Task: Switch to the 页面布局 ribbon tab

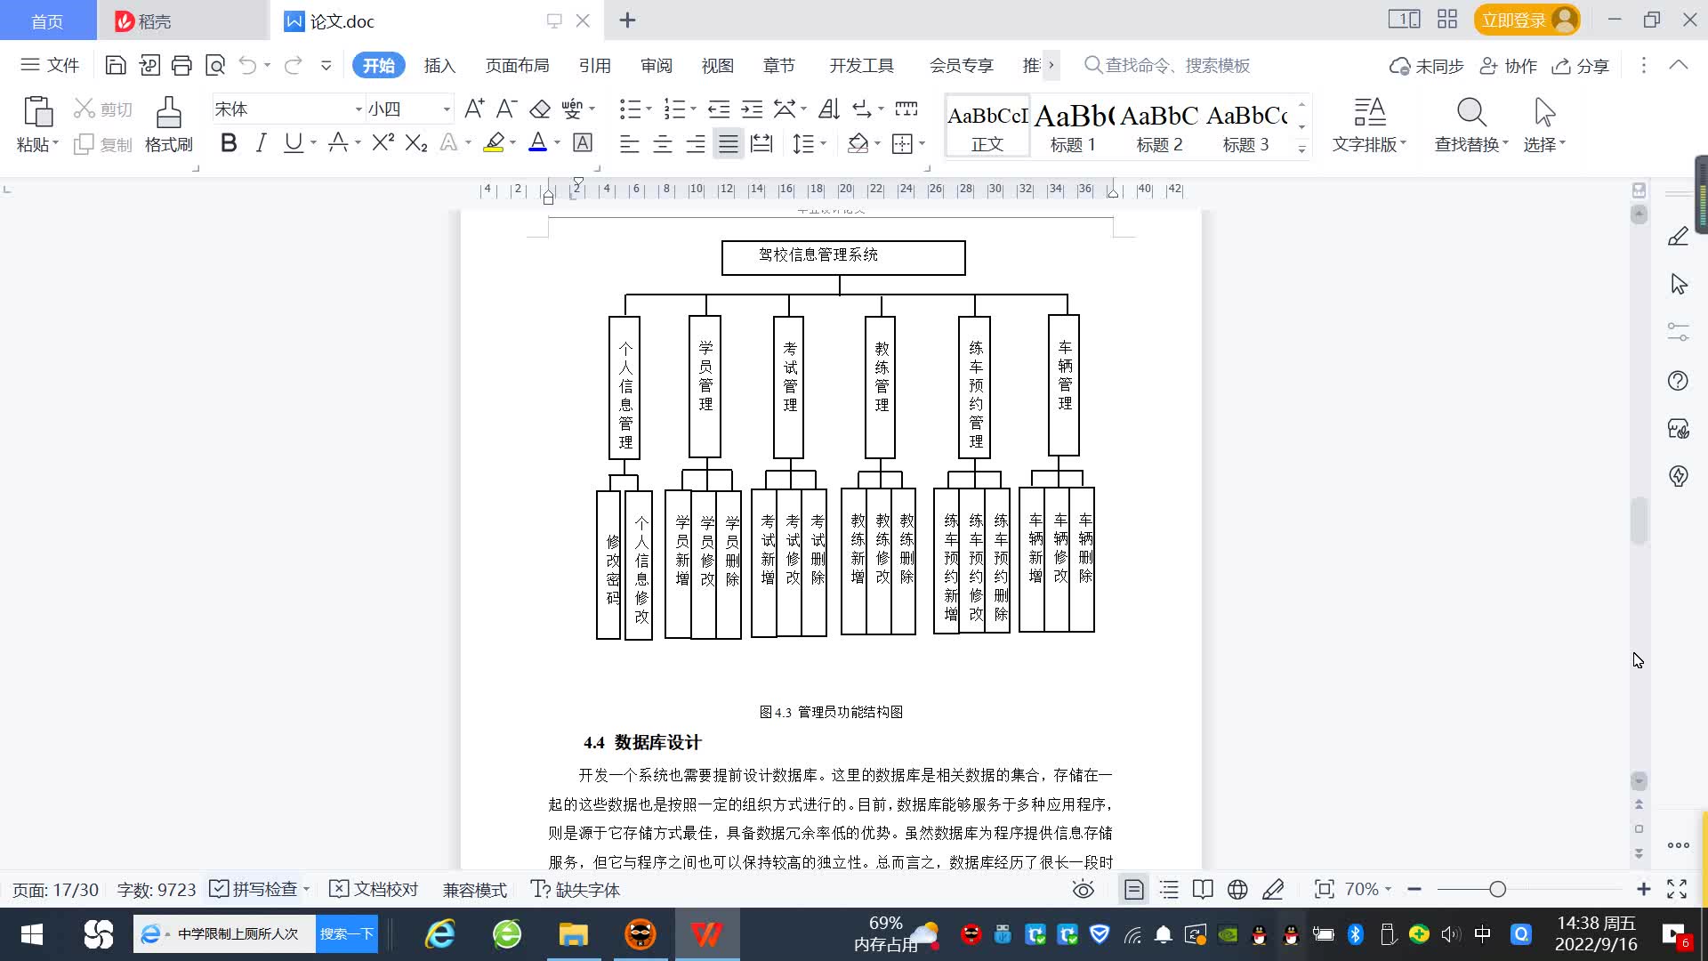Action: click(517, 66)
